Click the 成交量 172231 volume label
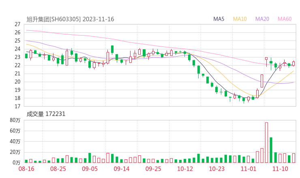Image resolution: width=300 pixels, height=178 pixels. tap(46, 114)
